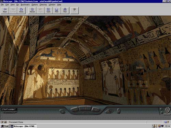171x128 pixels.
Task: Open the Windows Start button
Action: (x=5, y=126)
